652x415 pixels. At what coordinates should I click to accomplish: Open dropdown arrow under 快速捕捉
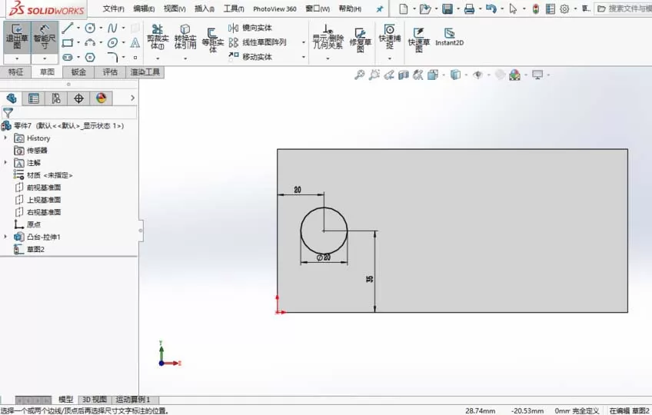coord(390,58)
